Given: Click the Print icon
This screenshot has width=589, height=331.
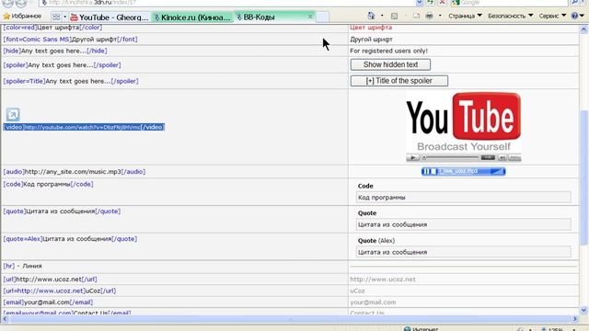Looking at the screenshot, I should (430, 16).
